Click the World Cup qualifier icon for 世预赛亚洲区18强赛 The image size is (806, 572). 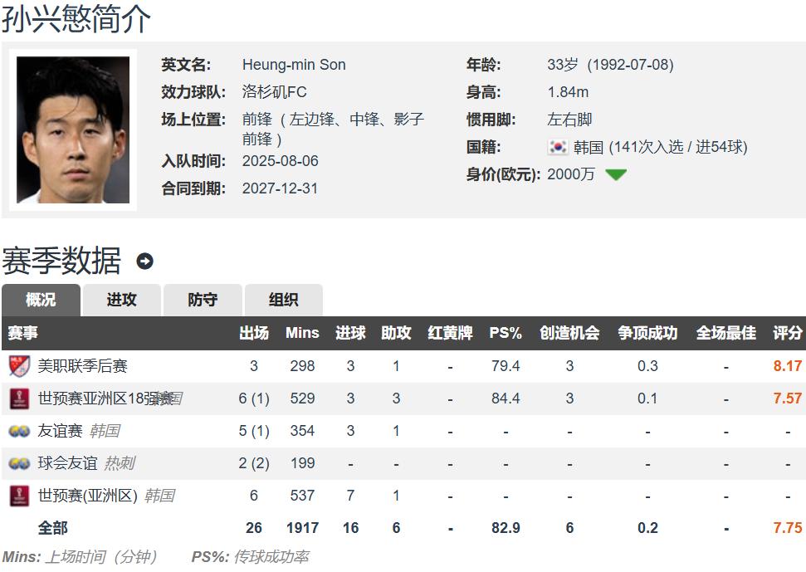[x=19, y=398]
